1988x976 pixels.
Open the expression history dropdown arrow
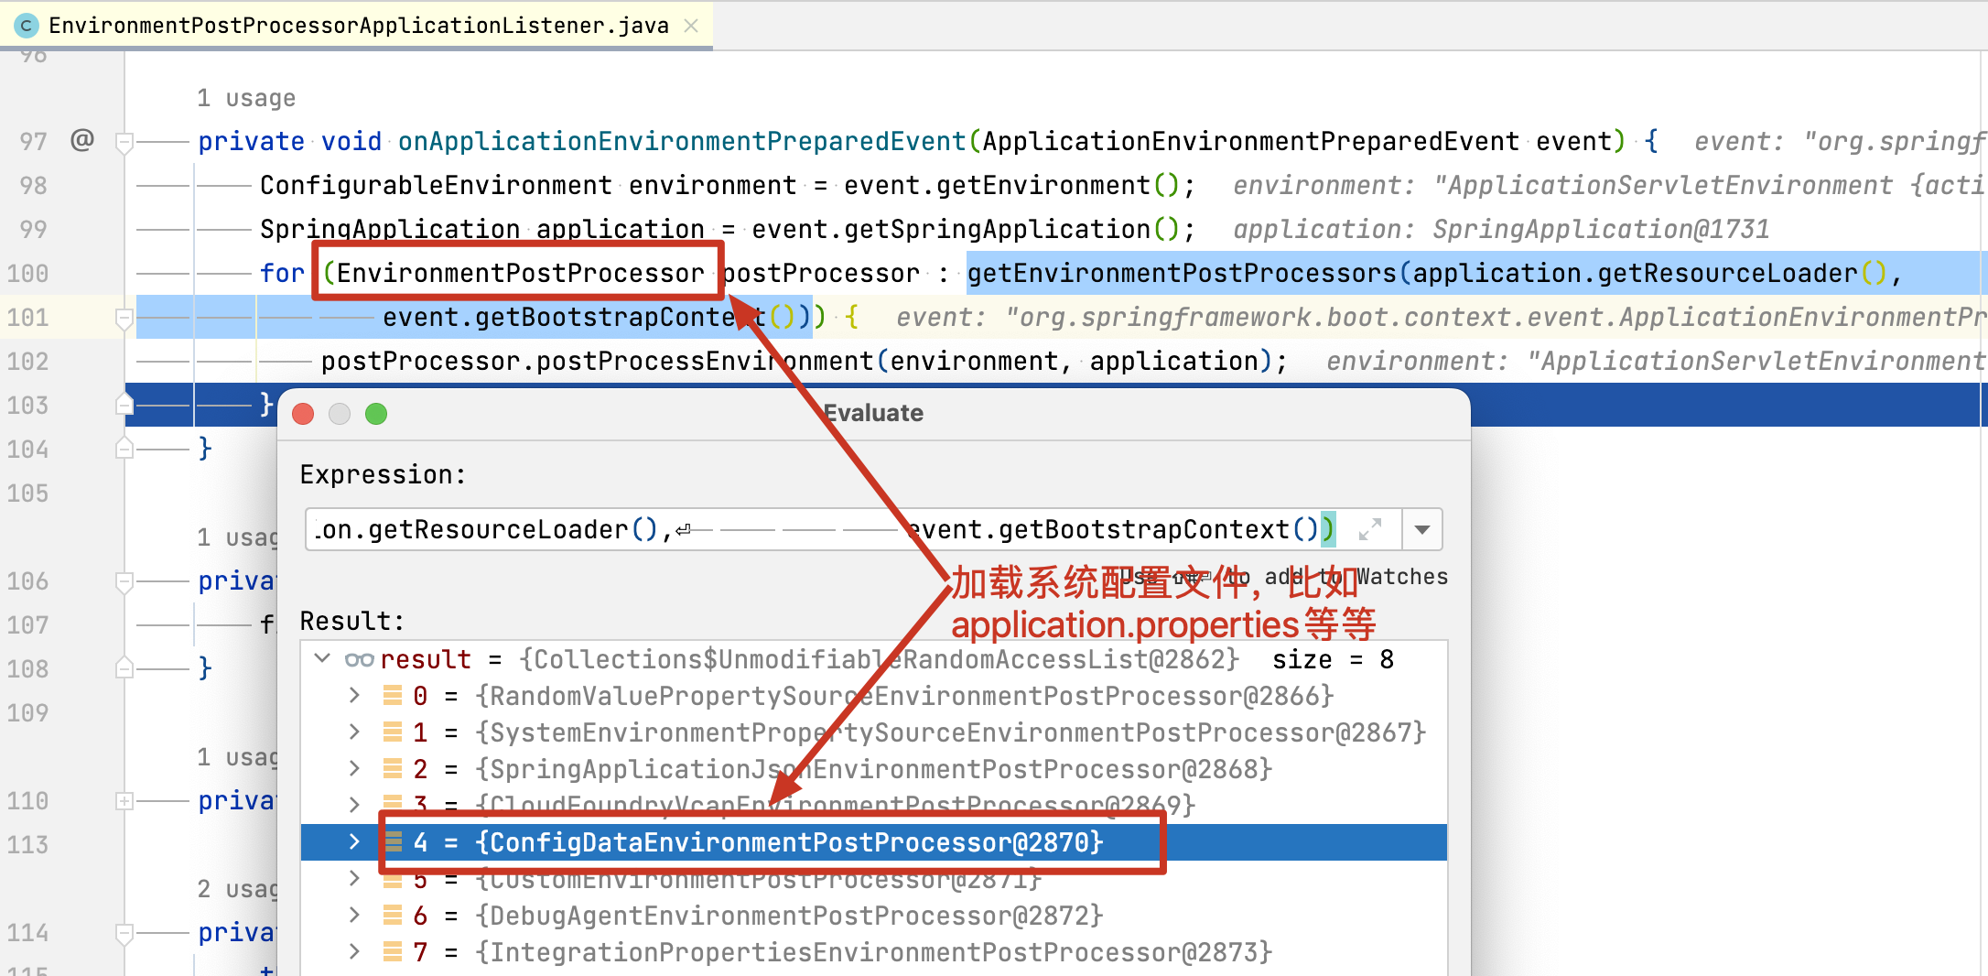[1421, 529]
